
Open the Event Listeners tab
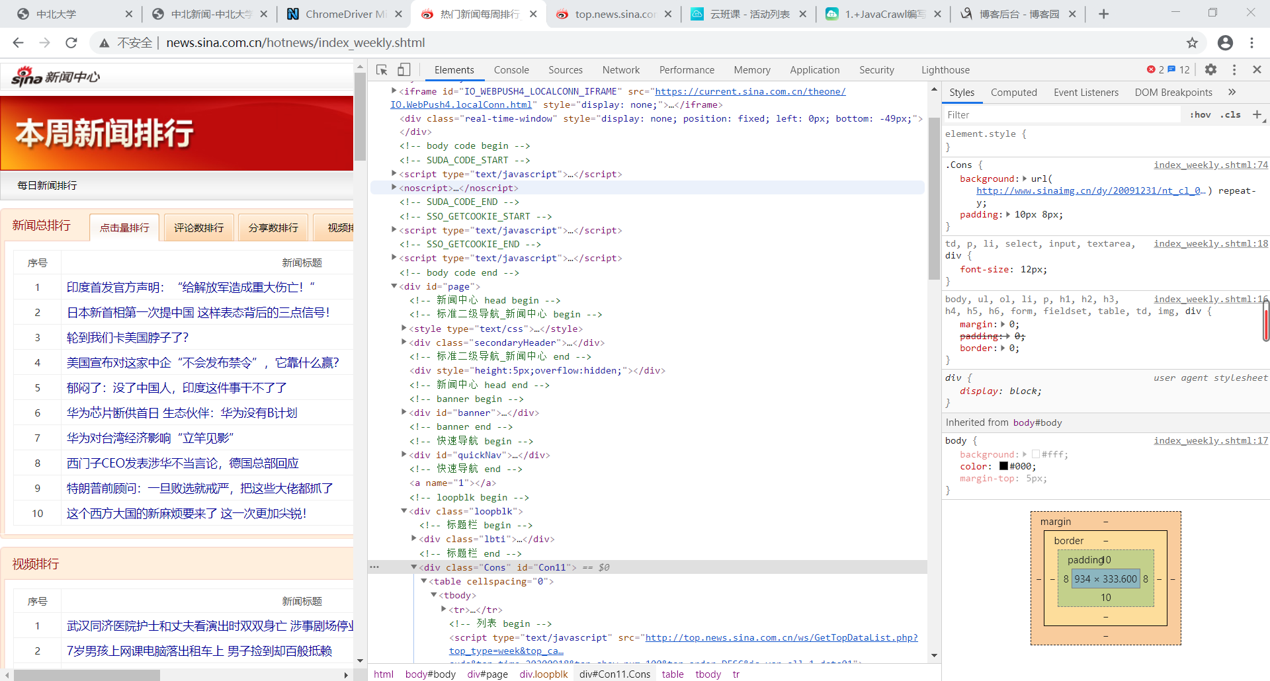coord(1086,93)
